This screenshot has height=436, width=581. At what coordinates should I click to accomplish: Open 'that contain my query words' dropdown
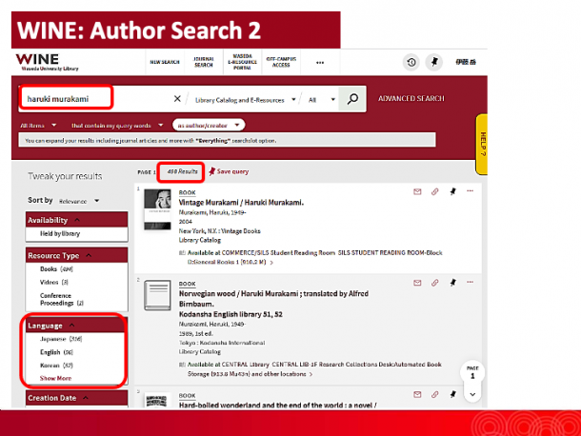pyautogui.click(x=117, y=126)
